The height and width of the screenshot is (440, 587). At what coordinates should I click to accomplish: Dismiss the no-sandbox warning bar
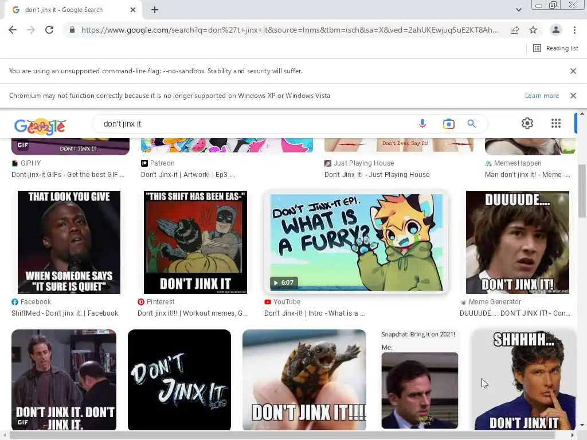point(573,71)
